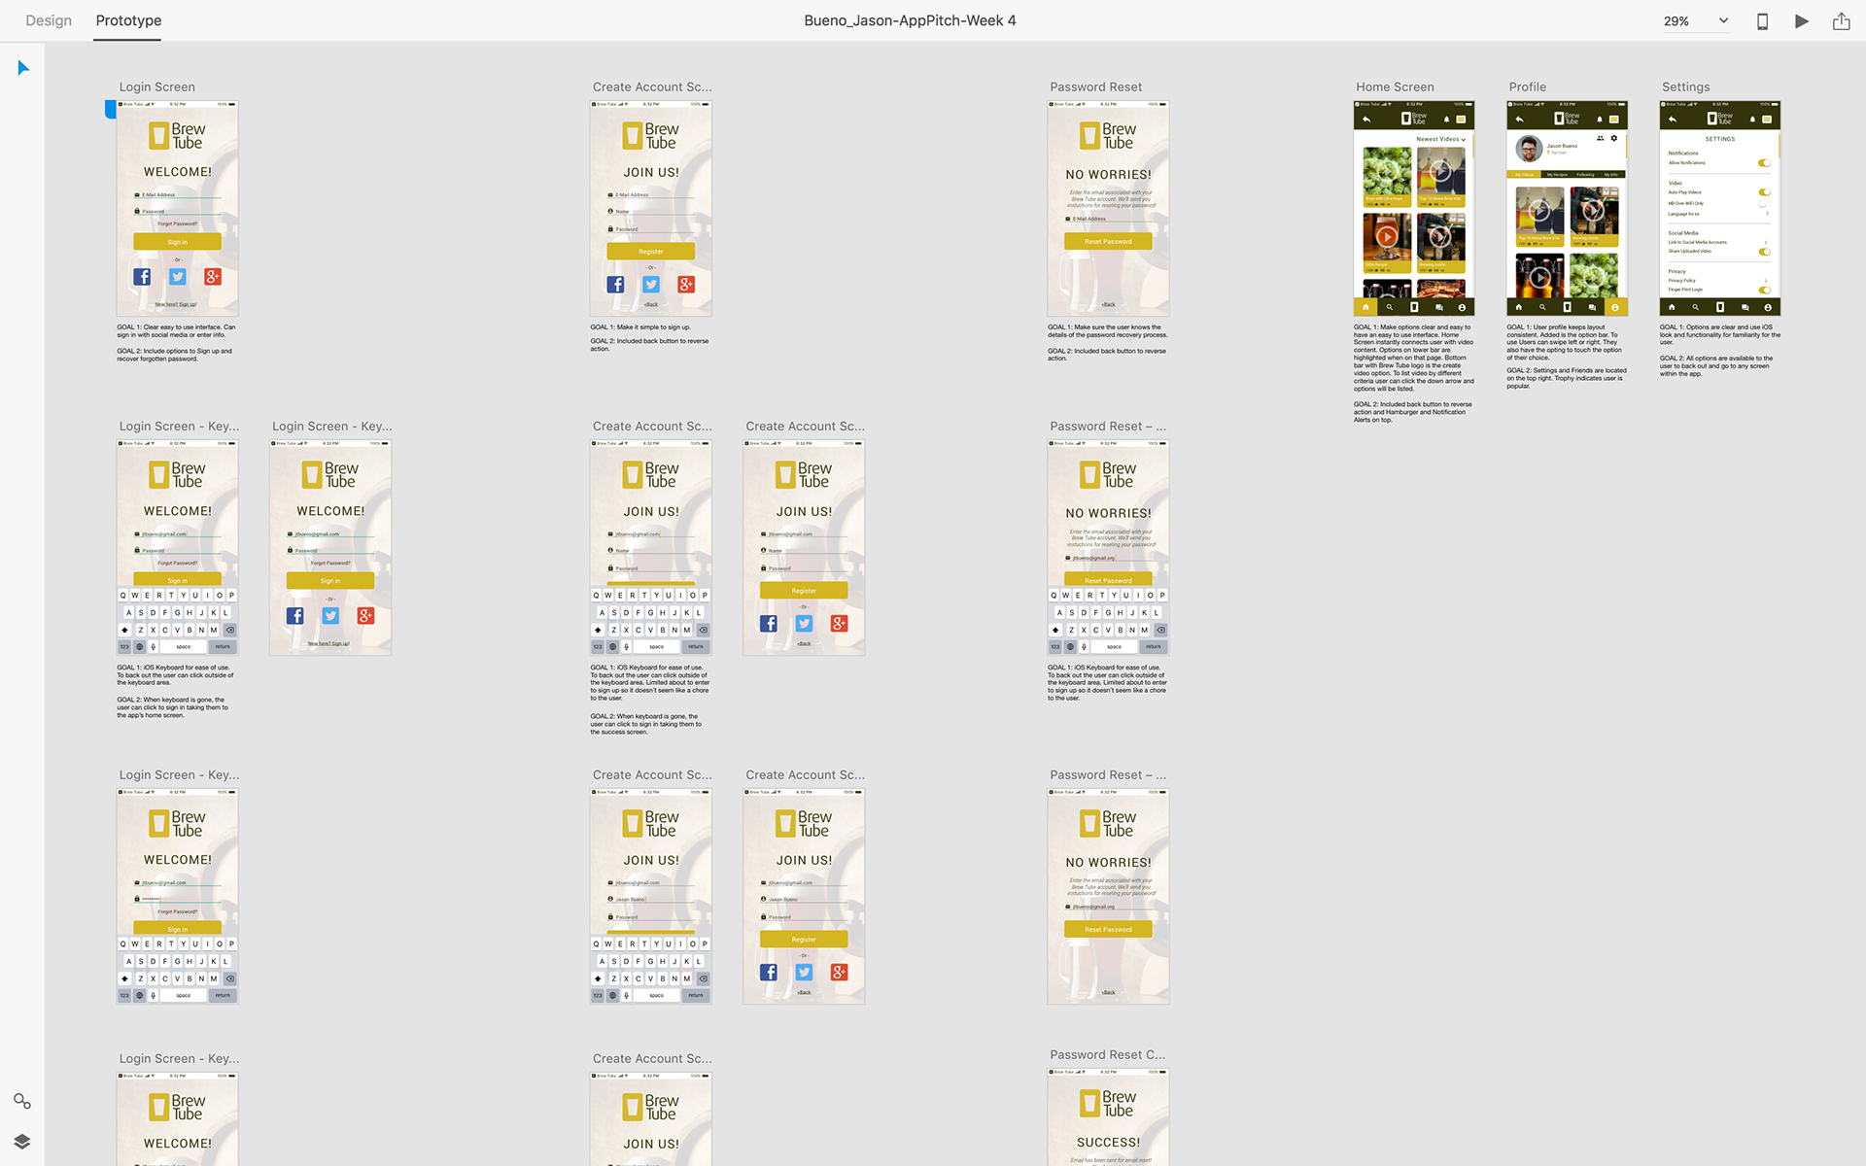Select the Prototype tab
This screenshot has height=1166, width=1866.
[128, 20]
